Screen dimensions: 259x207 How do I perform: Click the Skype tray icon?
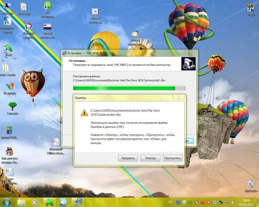(178, 202)
